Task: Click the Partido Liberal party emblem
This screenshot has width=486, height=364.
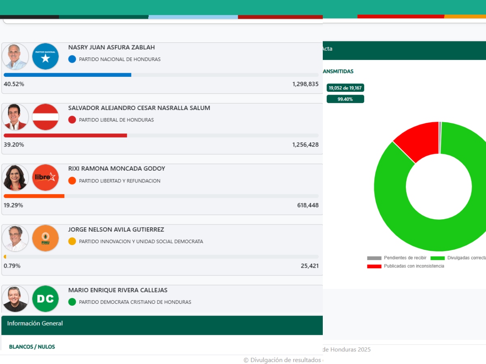Action: tap(45, 117)
